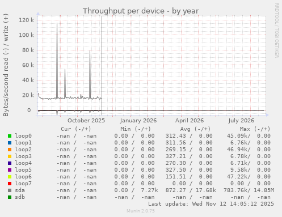Click the 'loop1' legend label

(23, 143)
